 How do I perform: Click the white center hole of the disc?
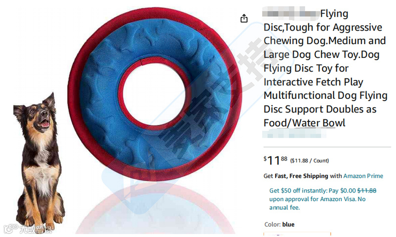click(x=154, y=94)
